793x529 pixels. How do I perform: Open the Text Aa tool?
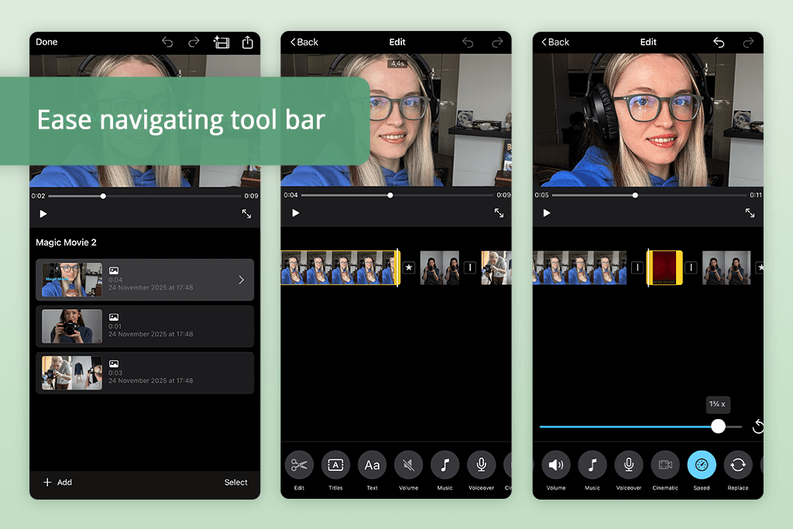tap(372, 465)
